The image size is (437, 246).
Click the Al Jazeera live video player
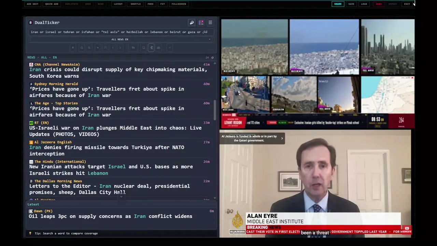tap(315, 183)
